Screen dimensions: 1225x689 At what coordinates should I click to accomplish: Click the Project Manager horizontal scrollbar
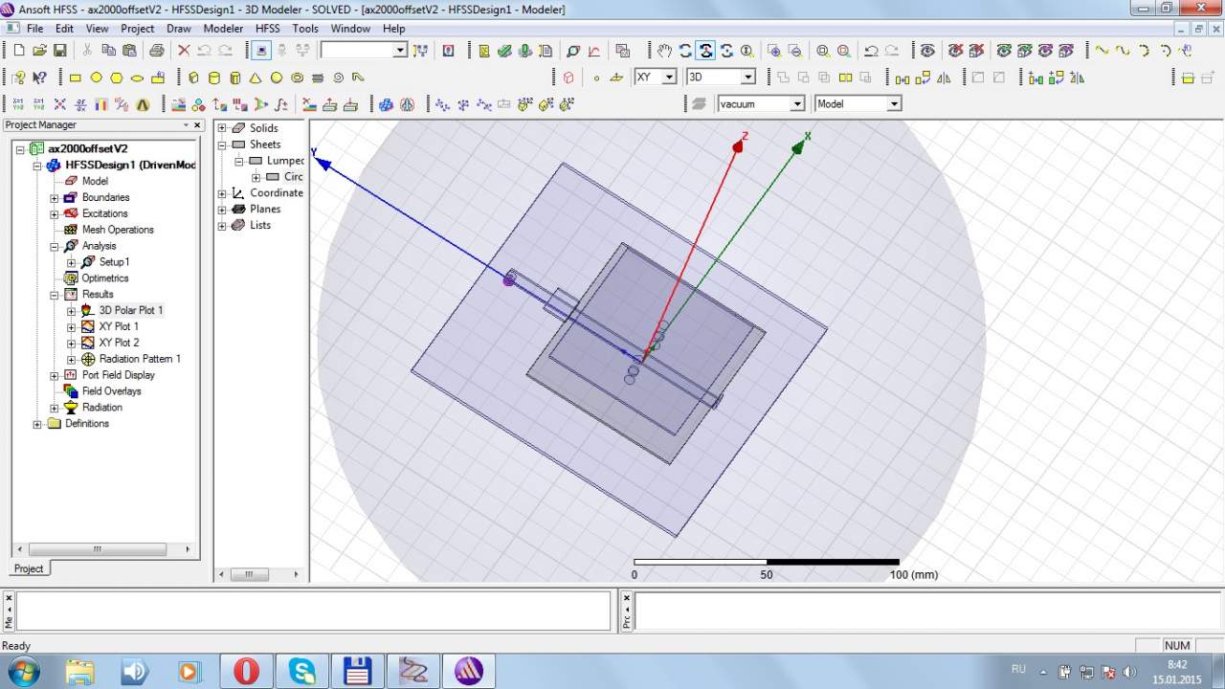tap(96, 549)
